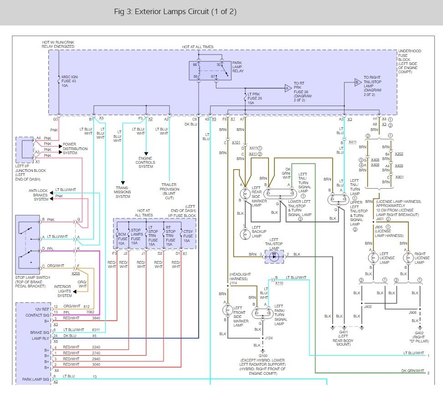Click the Left Rear Side Marker Lamp bulb
Image resolution: width=443 pixels, height=393 pixels.
[245, 194]
